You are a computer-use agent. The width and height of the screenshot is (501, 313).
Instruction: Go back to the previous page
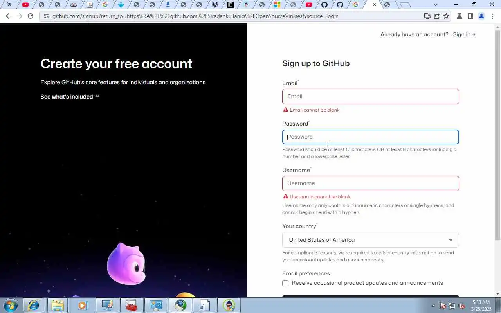coord(9,16)
